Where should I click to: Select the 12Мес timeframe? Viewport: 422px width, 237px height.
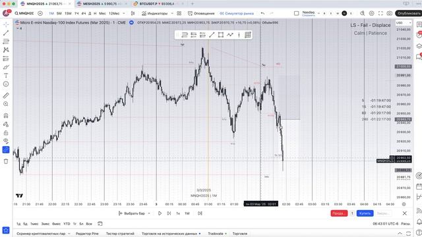tap(114, 13)
